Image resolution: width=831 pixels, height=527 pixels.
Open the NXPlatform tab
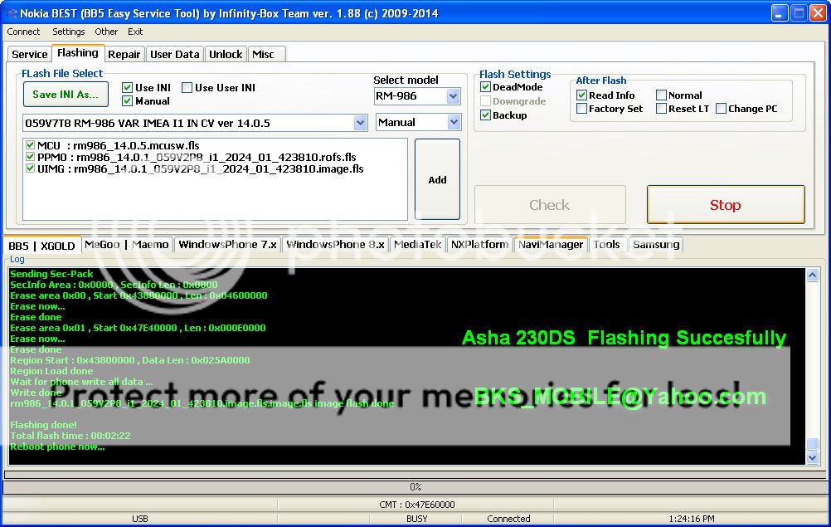[479, 245]
